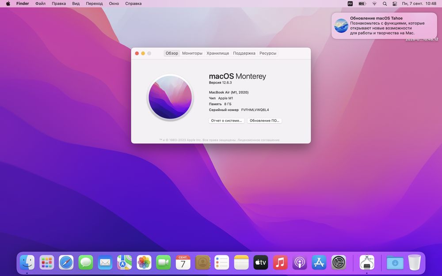The width and height of the screenshot is (442, 276).
Task: Close the About This Mac window
Action: (137, 53)
